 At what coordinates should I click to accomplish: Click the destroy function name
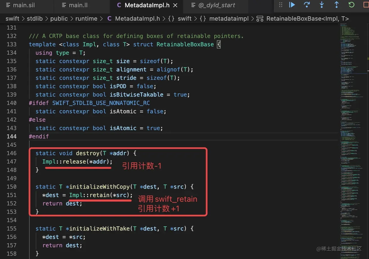(88, 153)
